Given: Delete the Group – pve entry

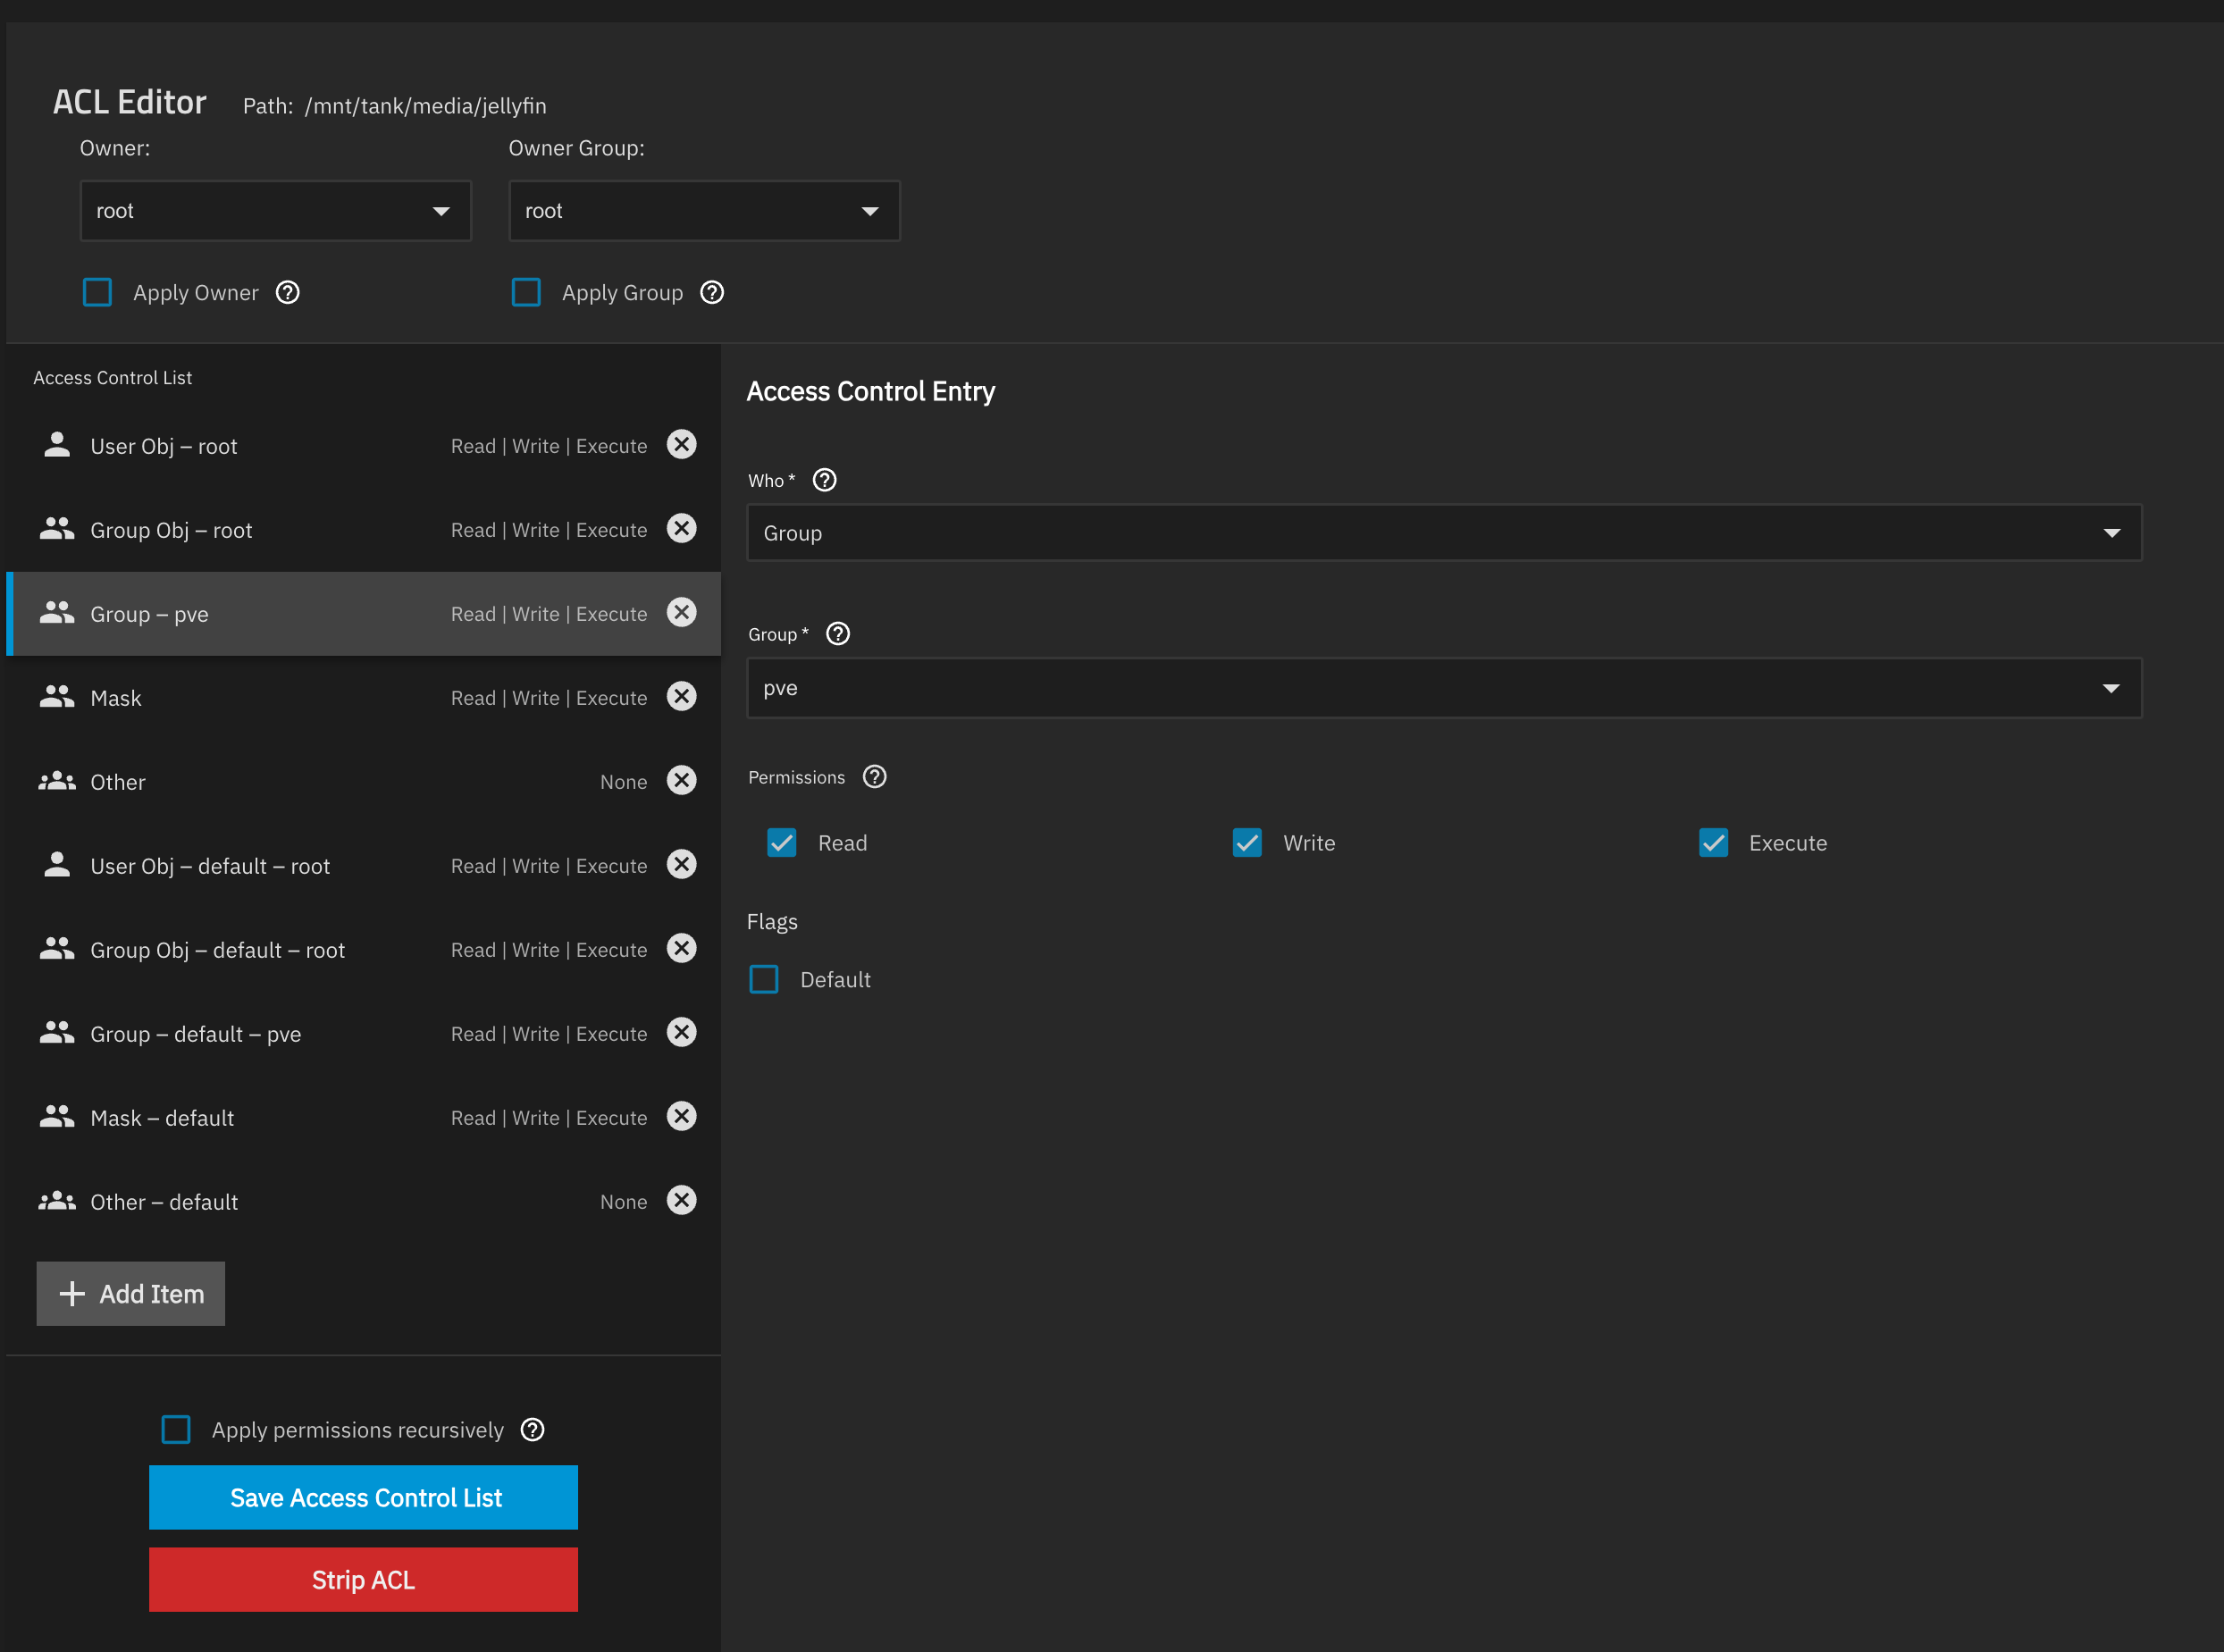Looking at the screenshot, I should (681, 612).
